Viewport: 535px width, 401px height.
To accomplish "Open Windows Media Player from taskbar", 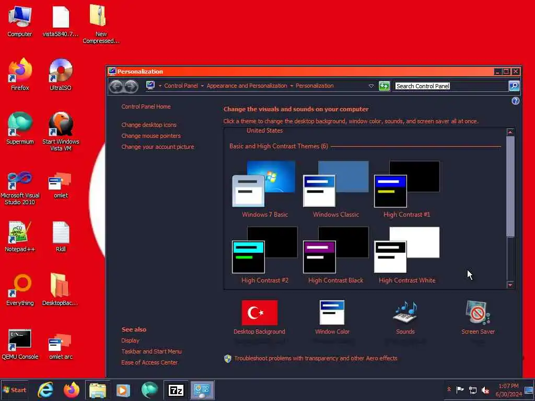I will (123, 390).
